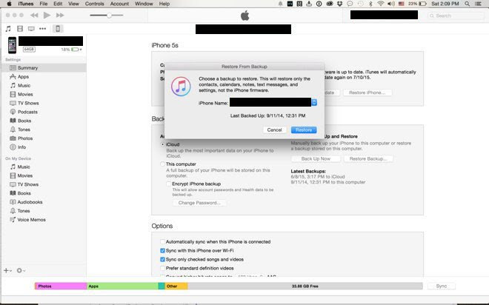The image size is (489, 305).
Task: Select the This computer radio button
Action: [x=162, y=164]
